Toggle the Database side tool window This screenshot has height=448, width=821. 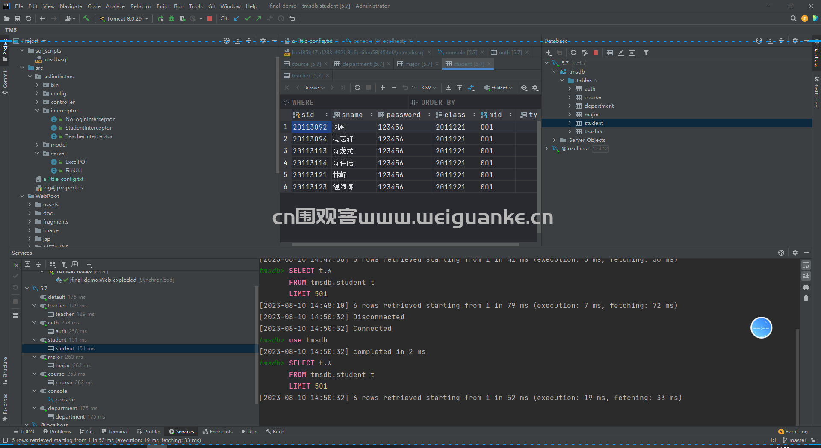816,54
